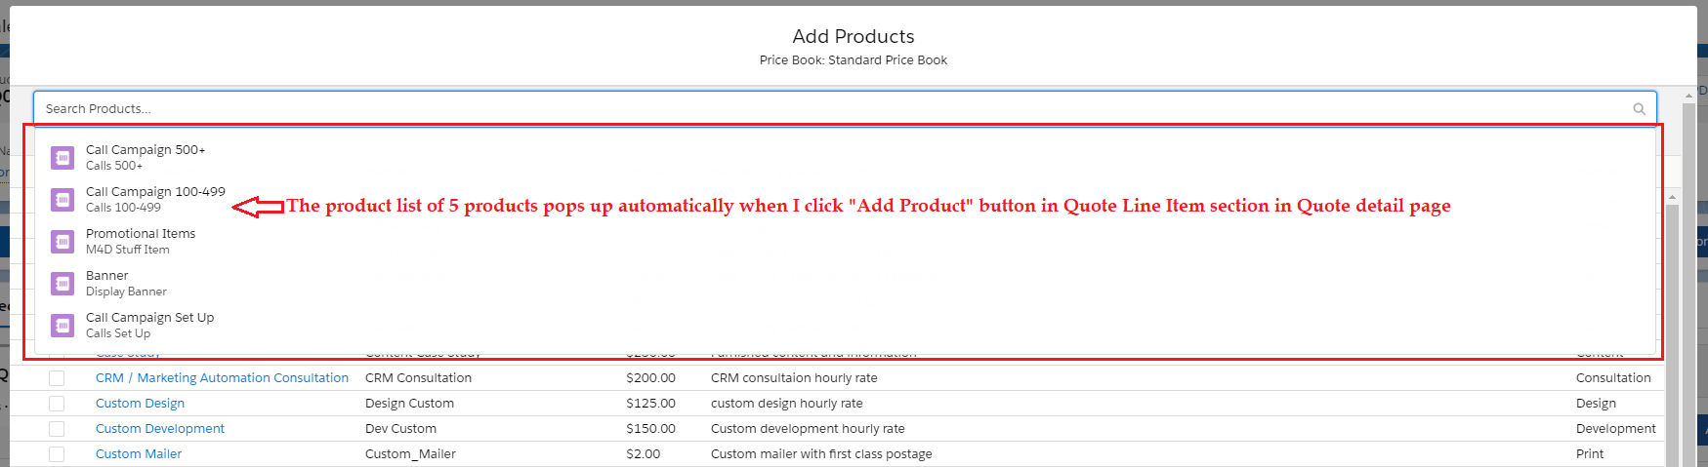Choose the Banner product suggestion
Viewport: 1708px width, 467px height.
click(107, 276)
